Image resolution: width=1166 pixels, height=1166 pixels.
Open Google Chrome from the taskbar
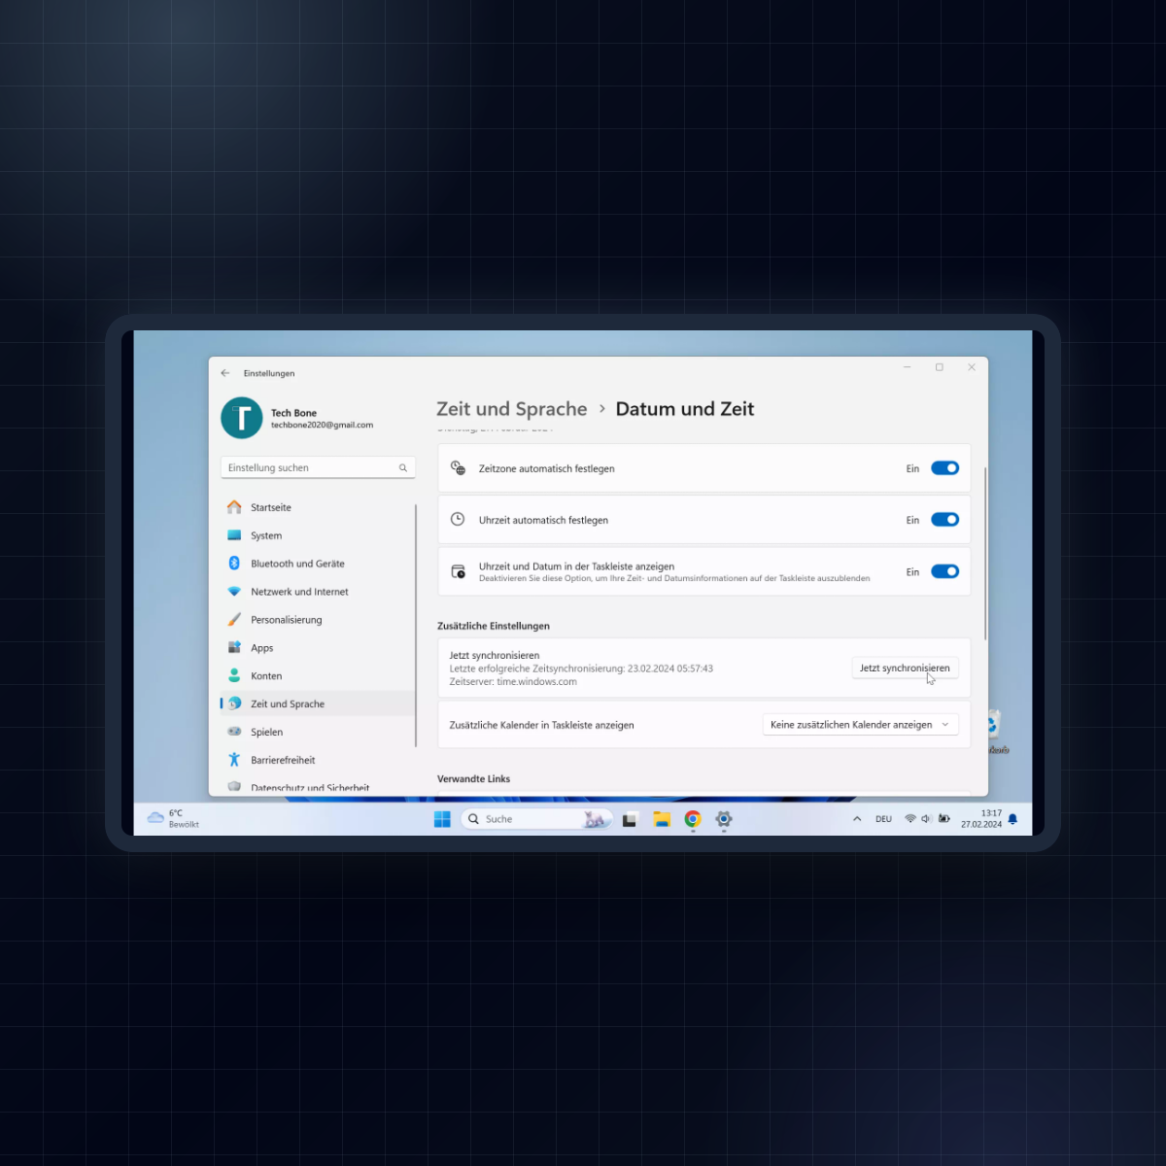(693, 819)
